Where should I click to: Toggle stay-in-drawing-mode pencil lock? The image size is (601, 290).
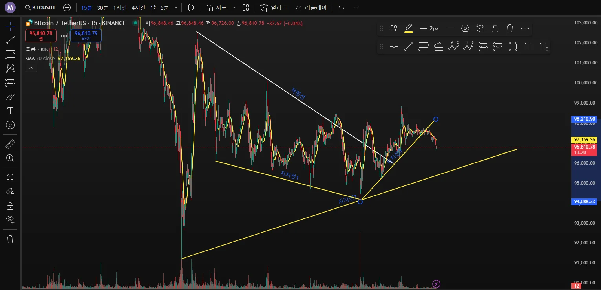click(x=10, y=192)
